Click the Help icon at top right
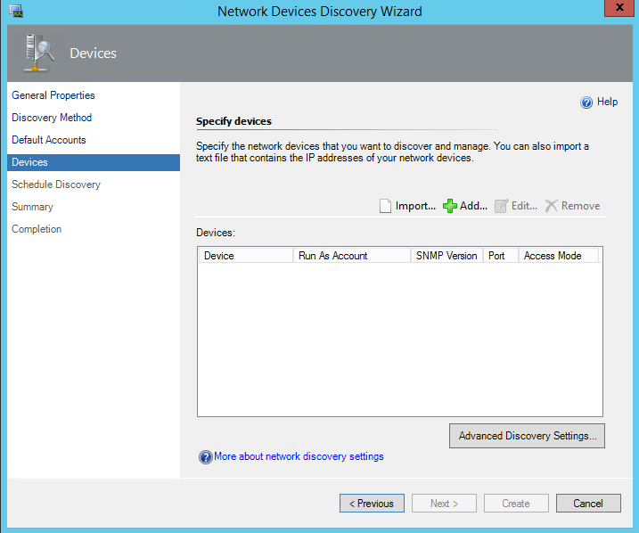 pyautogui.click(x=586, y=102)
